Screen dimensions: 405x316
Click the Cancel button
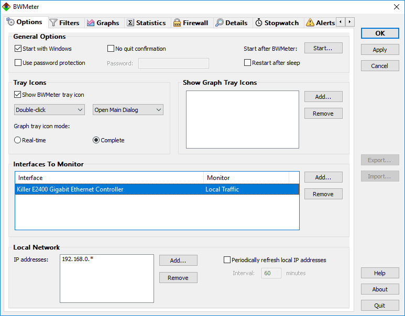380,66
